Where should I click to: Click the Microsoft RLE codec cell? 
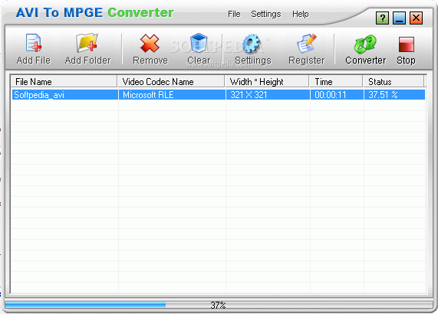coord(172,95)
